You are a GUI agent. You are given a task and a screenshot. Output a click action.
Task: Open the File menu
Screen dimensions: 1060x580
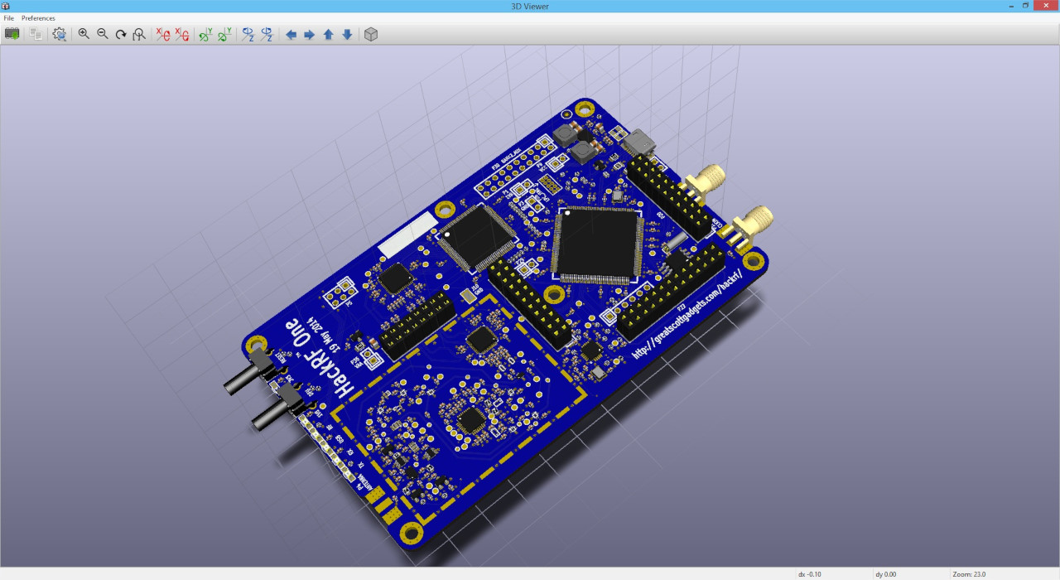(9, 18)
